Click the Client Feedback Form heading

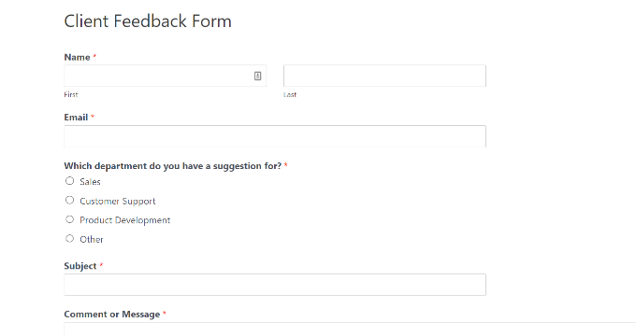click(148, 21)
